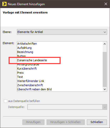Select the Preis element

(20, 73)
